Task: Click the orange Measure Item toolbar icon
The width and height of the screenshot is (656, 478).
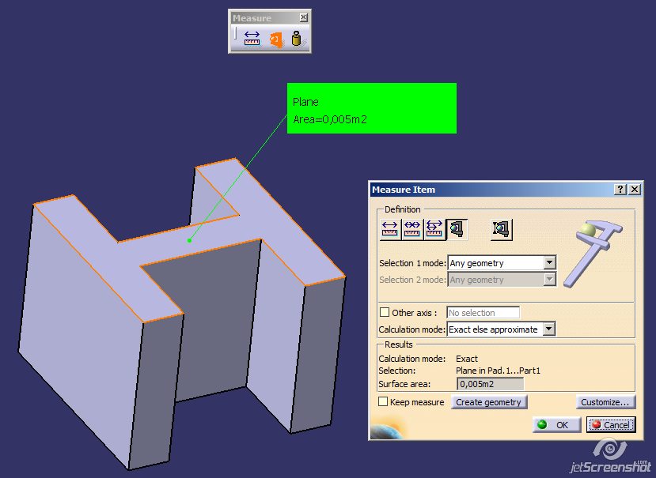Action: point(275,40)
